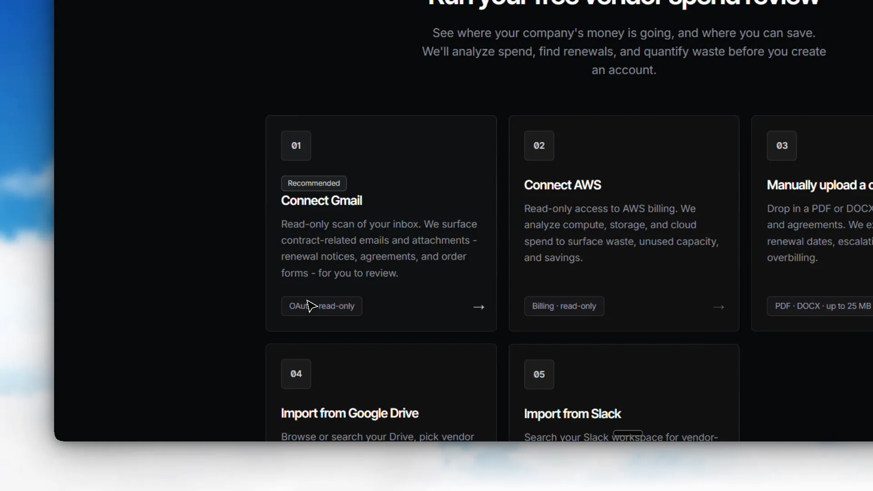Click 'Search your Slack workspace' text
873x491 pixels.
coord(621,437)
